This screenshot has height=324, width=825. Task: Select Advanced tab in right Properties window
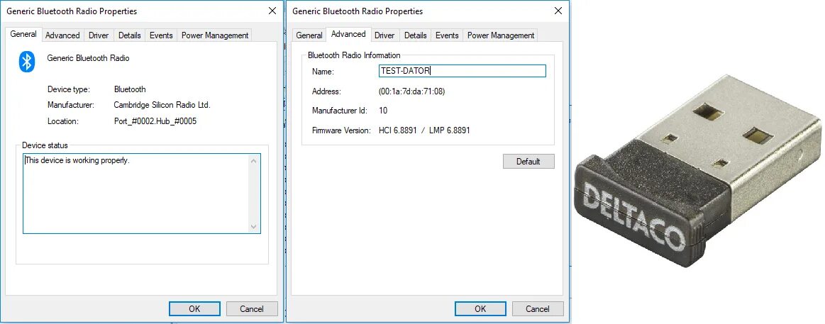coord(348,34)
